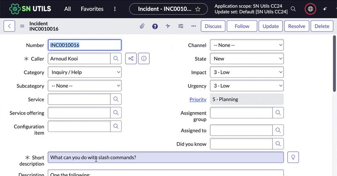Open more options ellipsis in form header

point(194,26)
